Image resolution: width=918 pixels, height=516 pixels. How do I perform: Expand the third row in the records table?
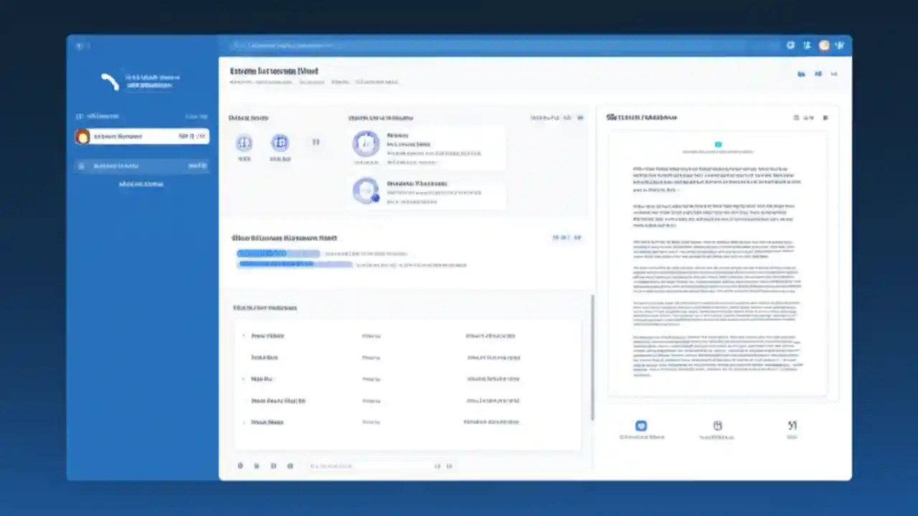243,378
